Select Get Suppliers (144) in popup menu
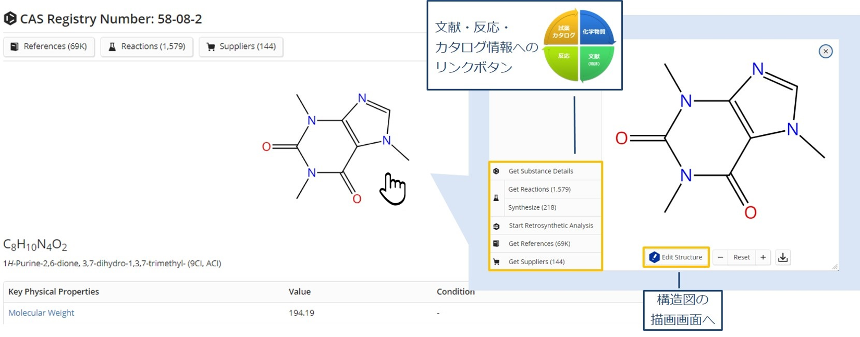 coord(536,262)
